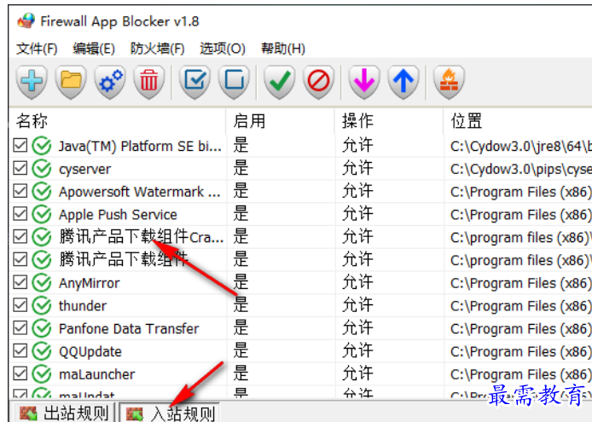This screenshot has width=592, height=422.
Task: Select the 腾讯产品下载组件Cra... entry
Action: (x=142, y=237)
